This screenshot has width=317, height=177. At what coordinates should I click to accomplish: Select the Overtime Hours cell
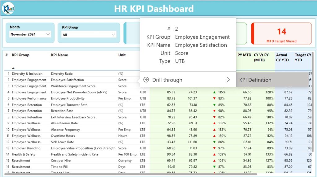[63, 136]
